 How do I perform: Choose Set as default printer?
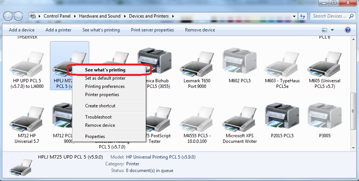click(x=105, y=78)
